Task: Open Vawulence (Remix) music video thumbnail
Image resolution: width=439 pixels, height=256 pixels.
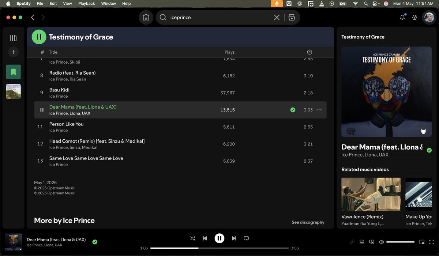Action: (x=371, y=194)
